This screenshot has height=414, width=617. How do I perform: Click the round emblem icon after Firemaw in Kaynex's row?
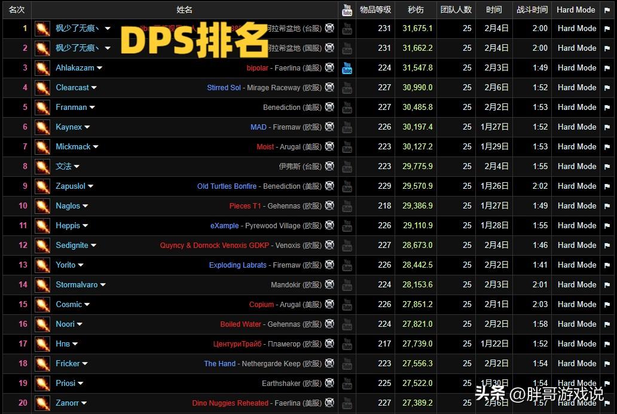click(329, 127)
